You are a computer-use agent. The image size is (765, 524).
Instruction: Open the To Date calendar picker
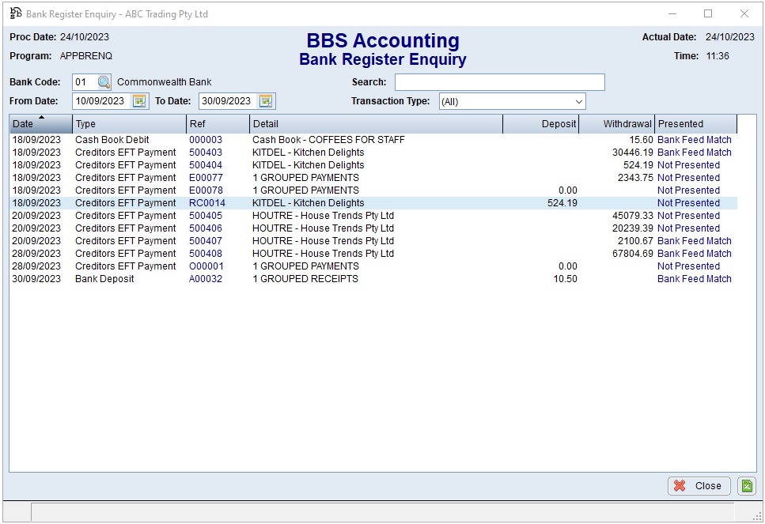266,101
